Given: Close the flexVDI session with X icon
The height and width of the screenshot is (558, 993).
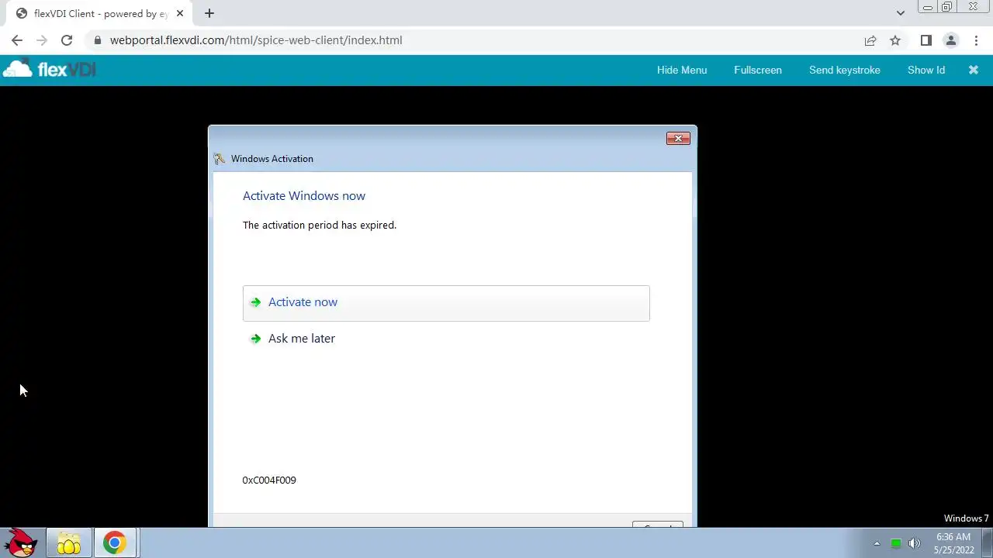Looking at the screenshot, I should click(974, 70).
